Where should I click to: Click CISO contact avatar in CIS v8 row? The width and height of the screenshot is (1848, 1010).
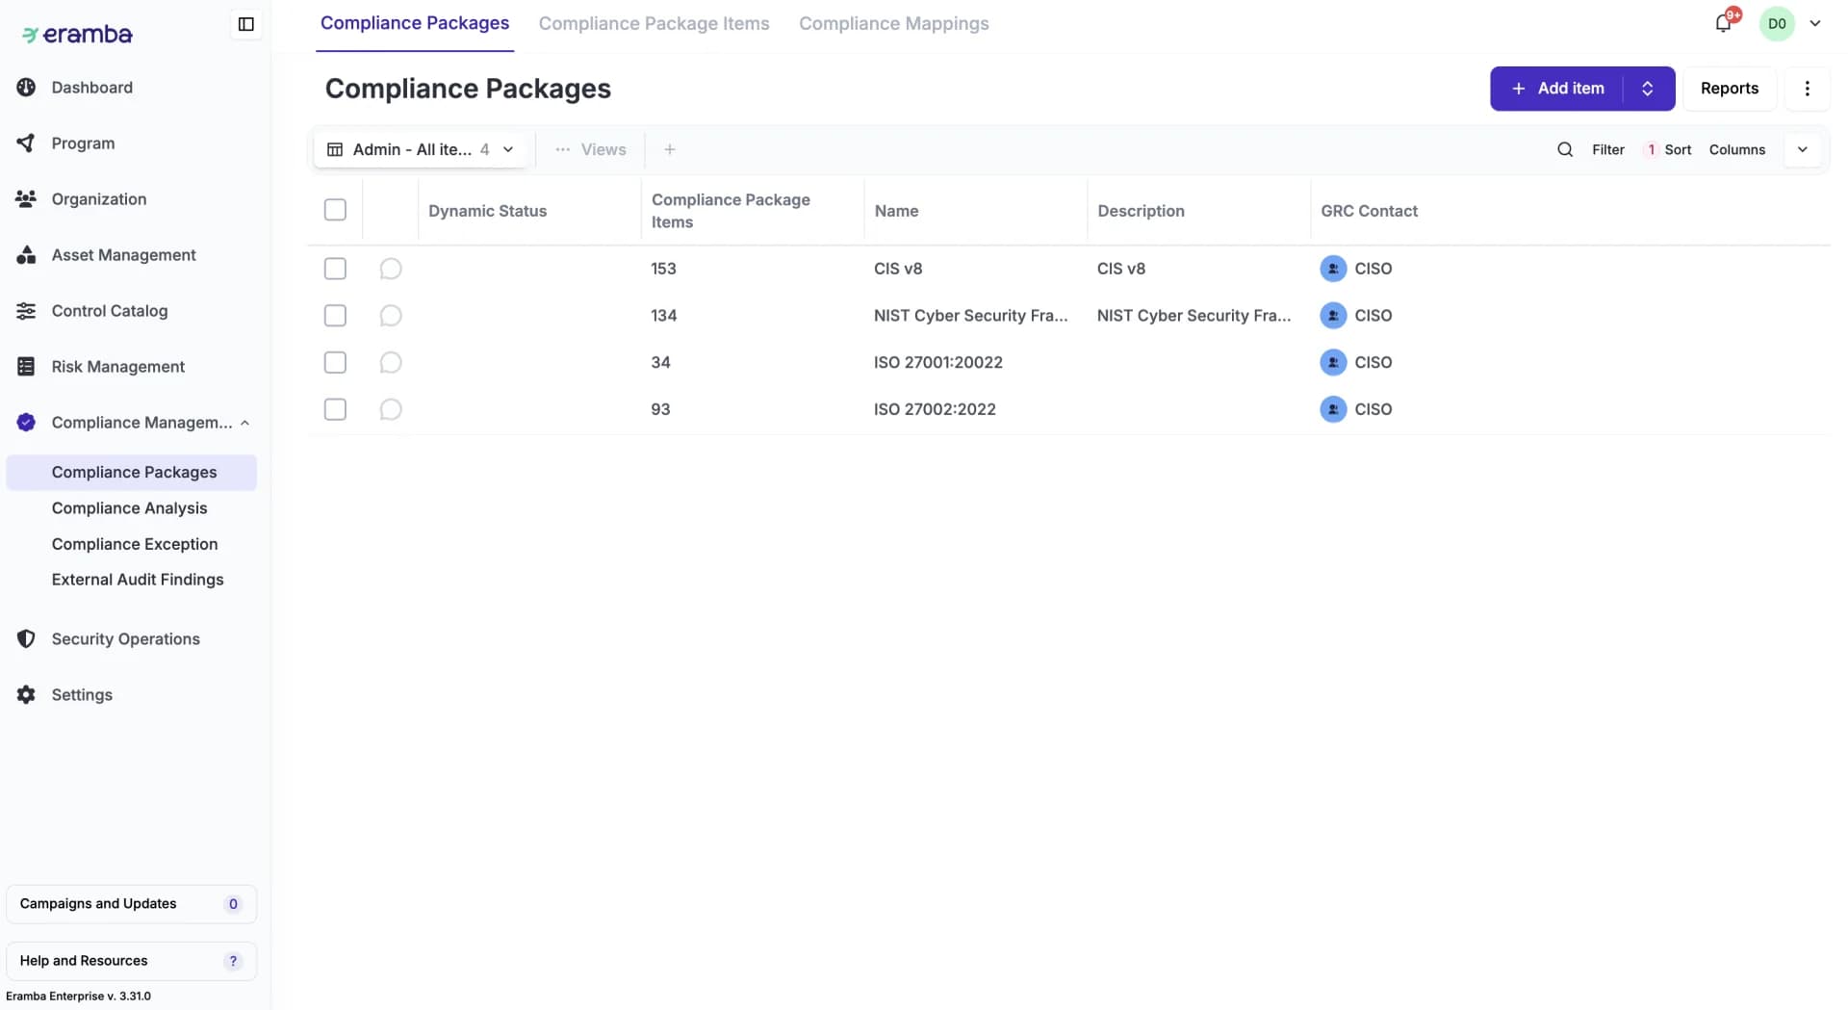coord(1332,269)
